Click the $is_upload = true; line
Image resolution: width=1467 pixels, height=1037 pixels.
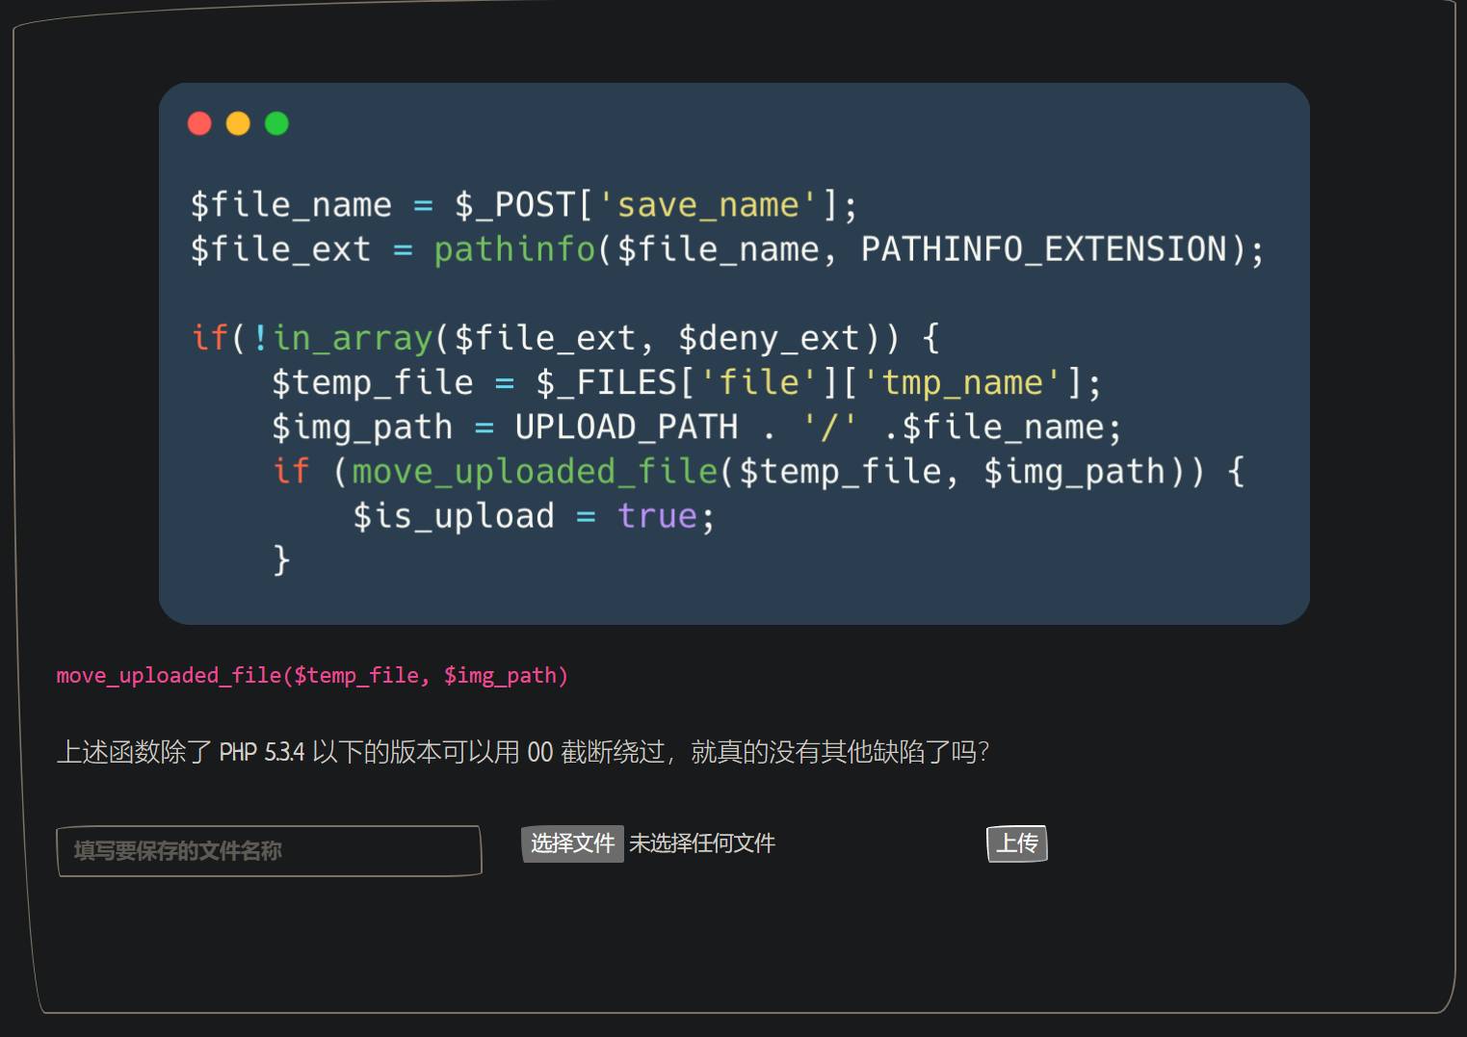tap(534, 516)
